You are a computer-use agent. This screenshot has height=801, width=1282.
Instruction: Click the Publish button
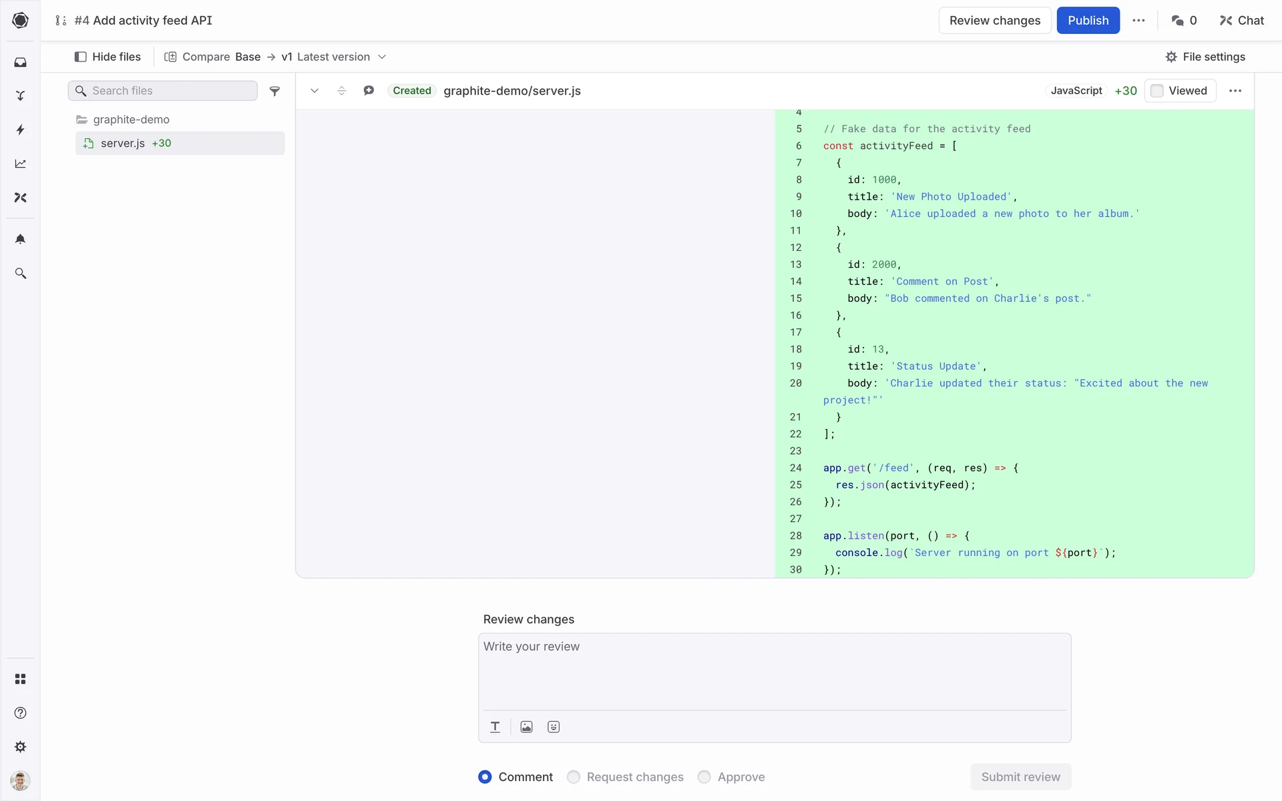coord(1088,21)
